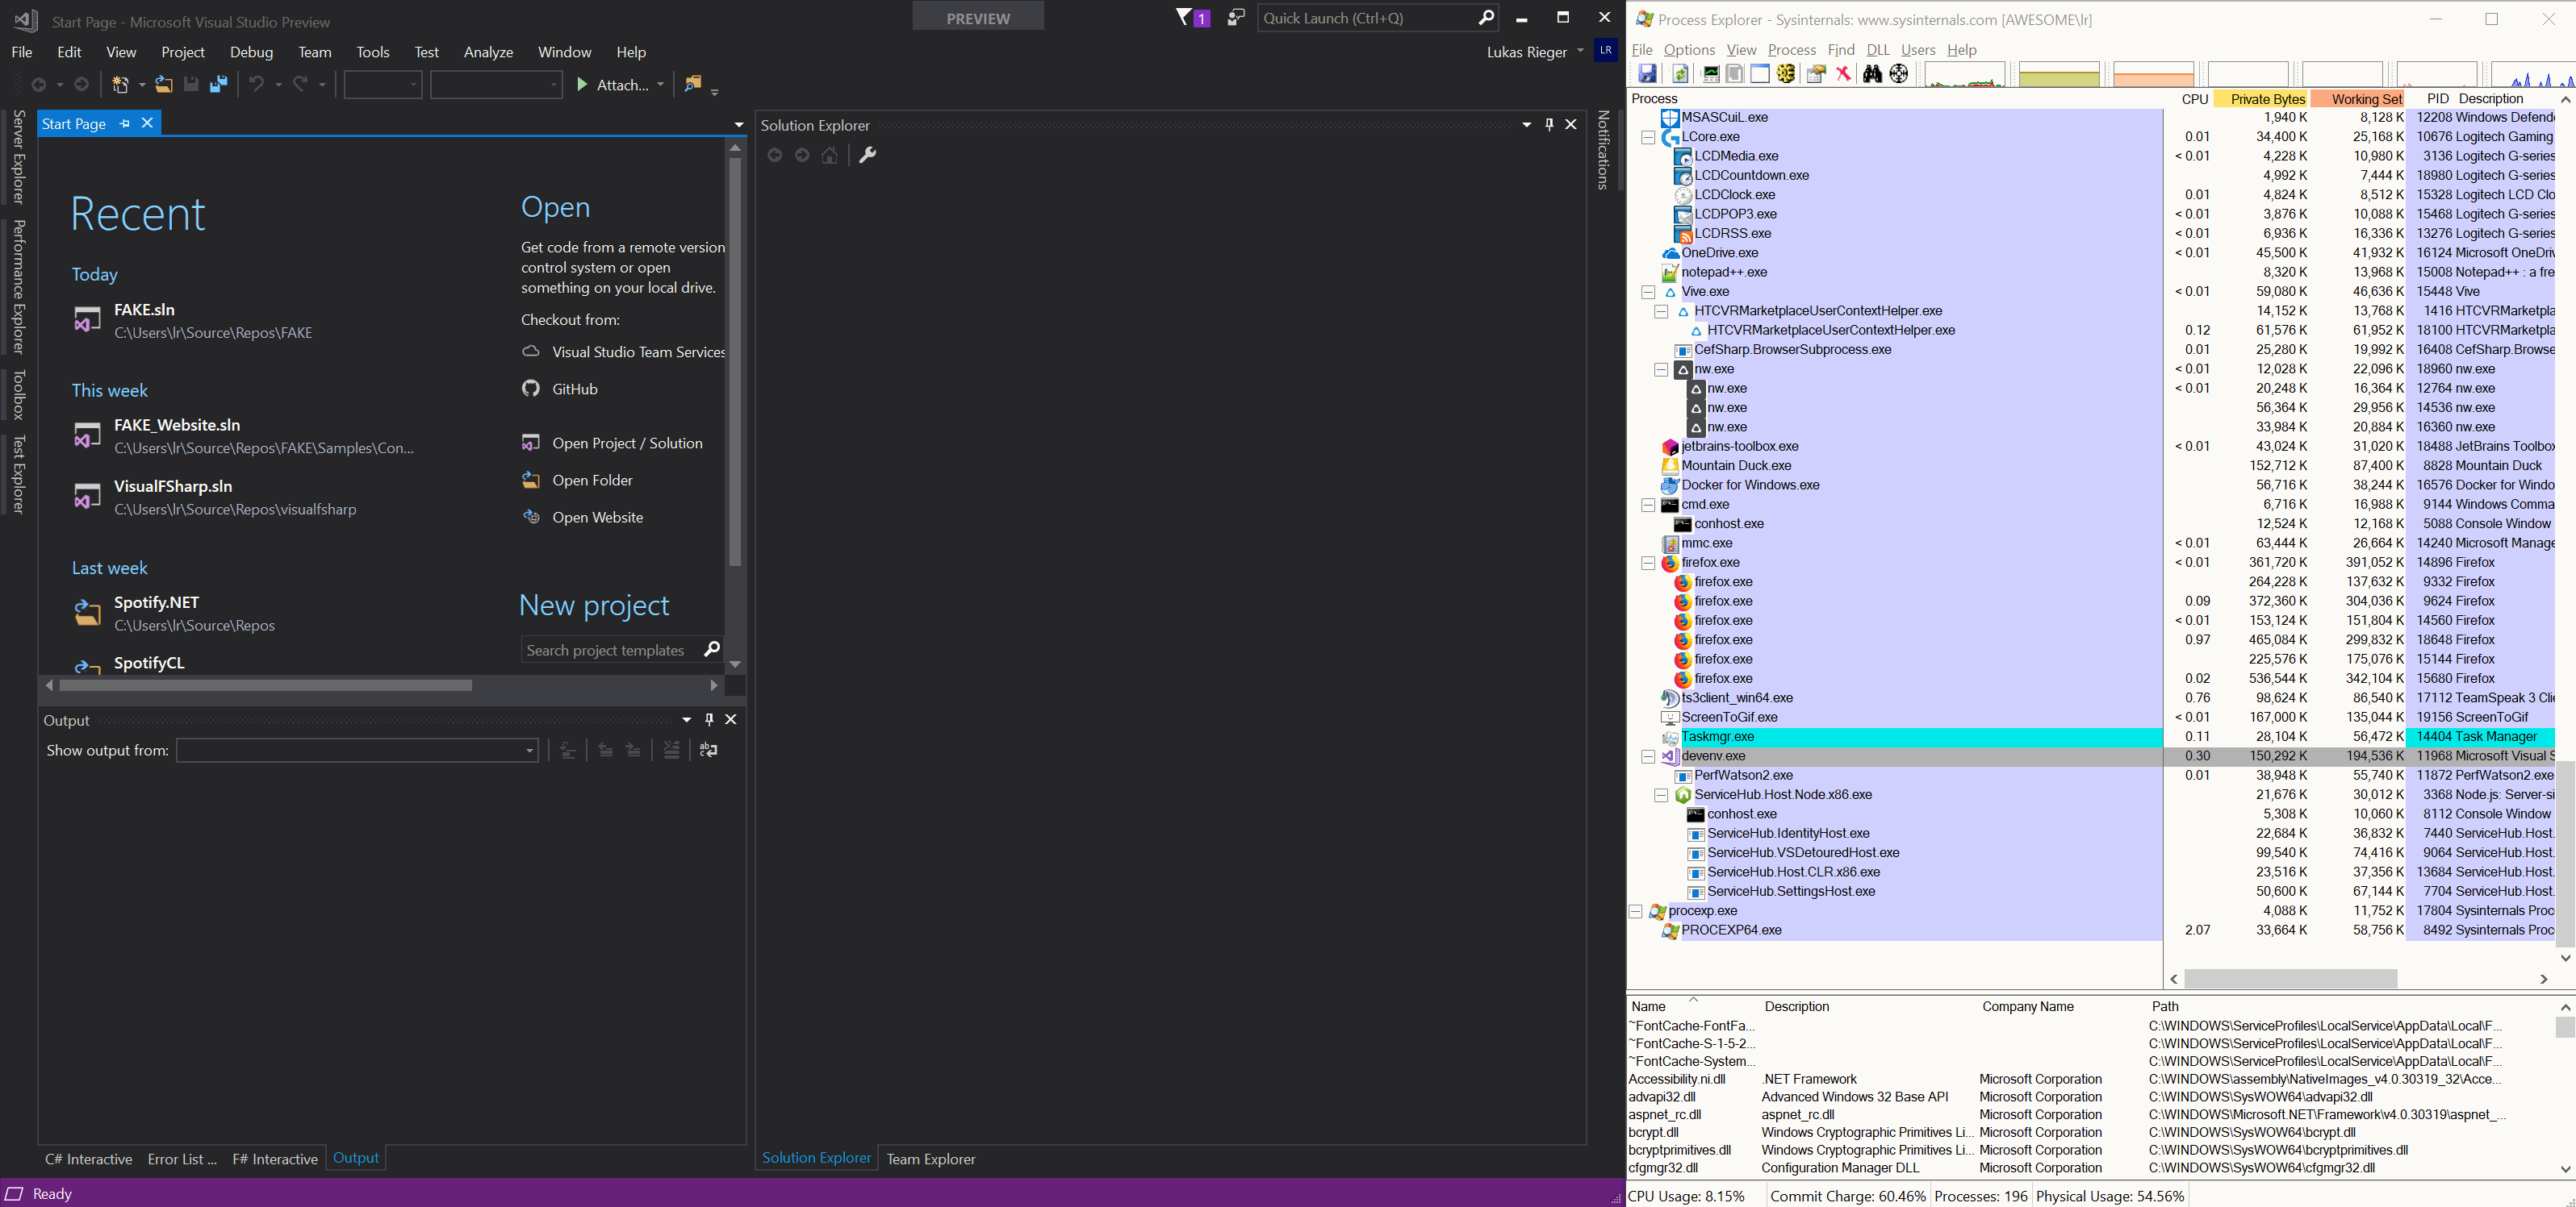Screen dimensions: 2576x1207
Task: Open the Lukas Rieger account dropdown
Action: point(1580,51)
